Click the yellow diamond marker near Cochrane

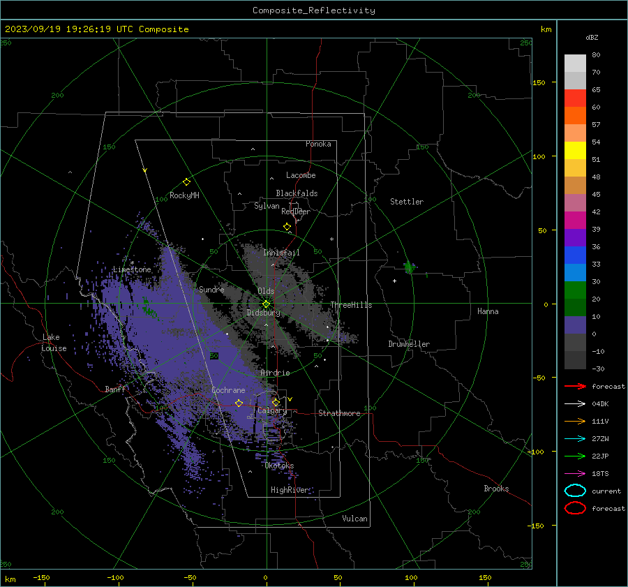point(239,403)
